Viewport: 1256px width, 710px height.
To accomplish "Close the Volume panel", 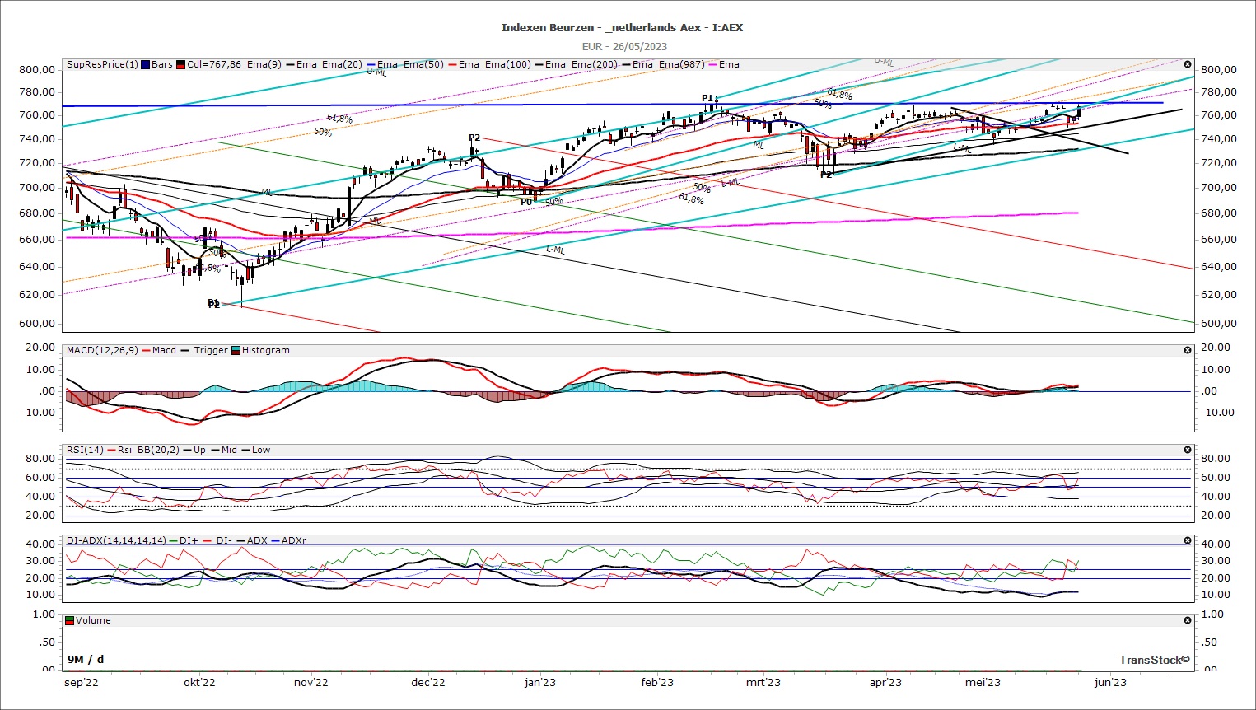I will (1188, 620).
